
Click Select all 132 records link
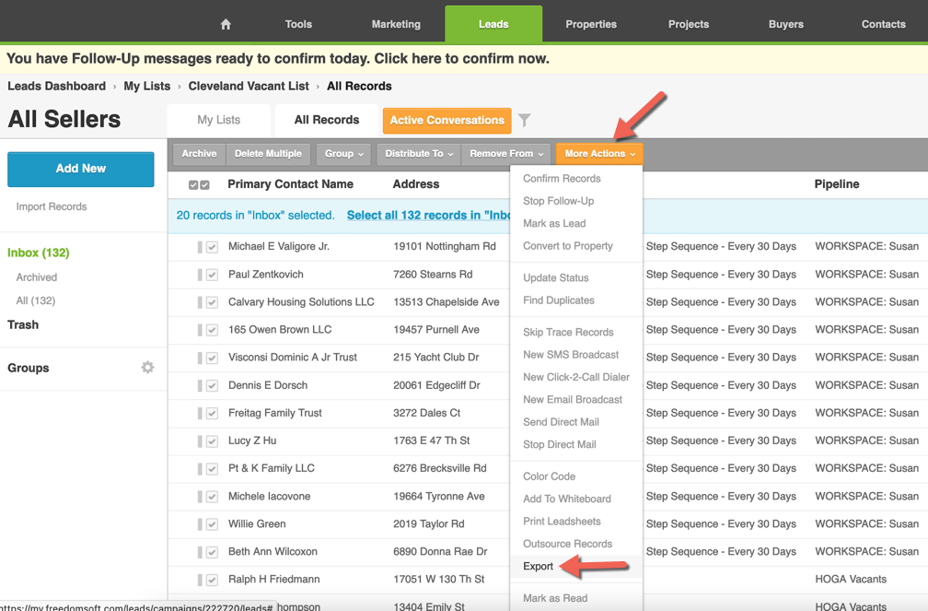point(428,216)
